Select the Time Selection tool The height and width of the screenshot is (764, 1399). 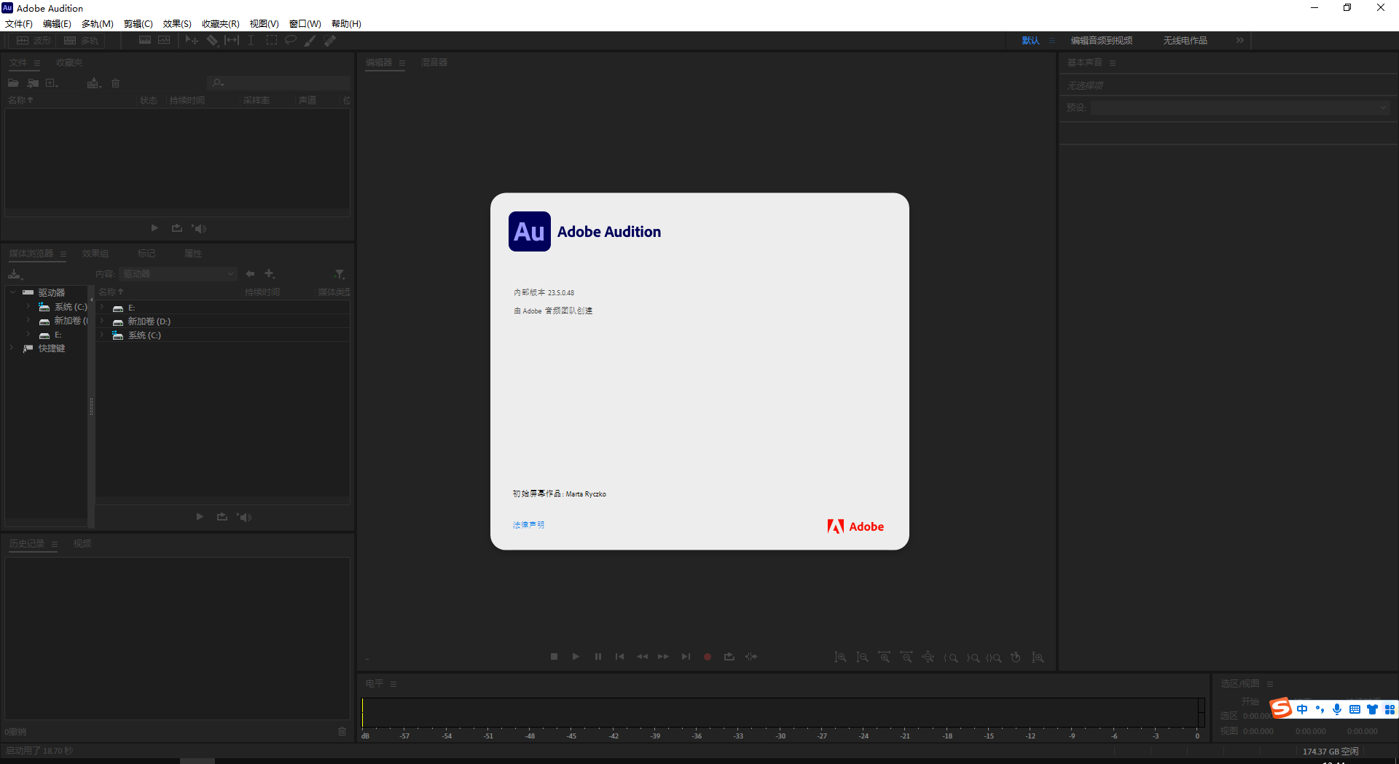(251, 40)
